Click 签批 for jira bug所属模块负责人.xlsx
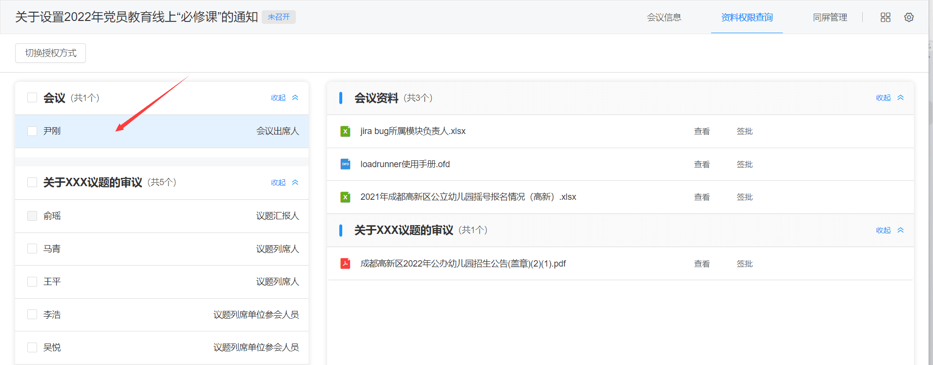 [x=745, y=131]
